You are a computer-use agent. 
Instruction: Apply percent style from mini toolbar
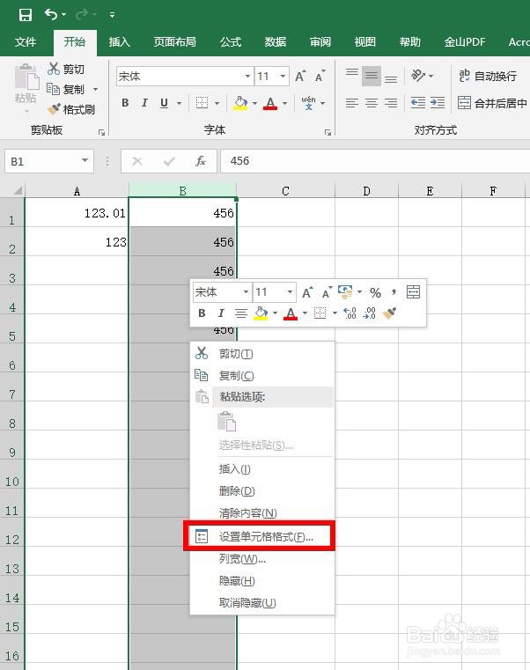point(375,292)
